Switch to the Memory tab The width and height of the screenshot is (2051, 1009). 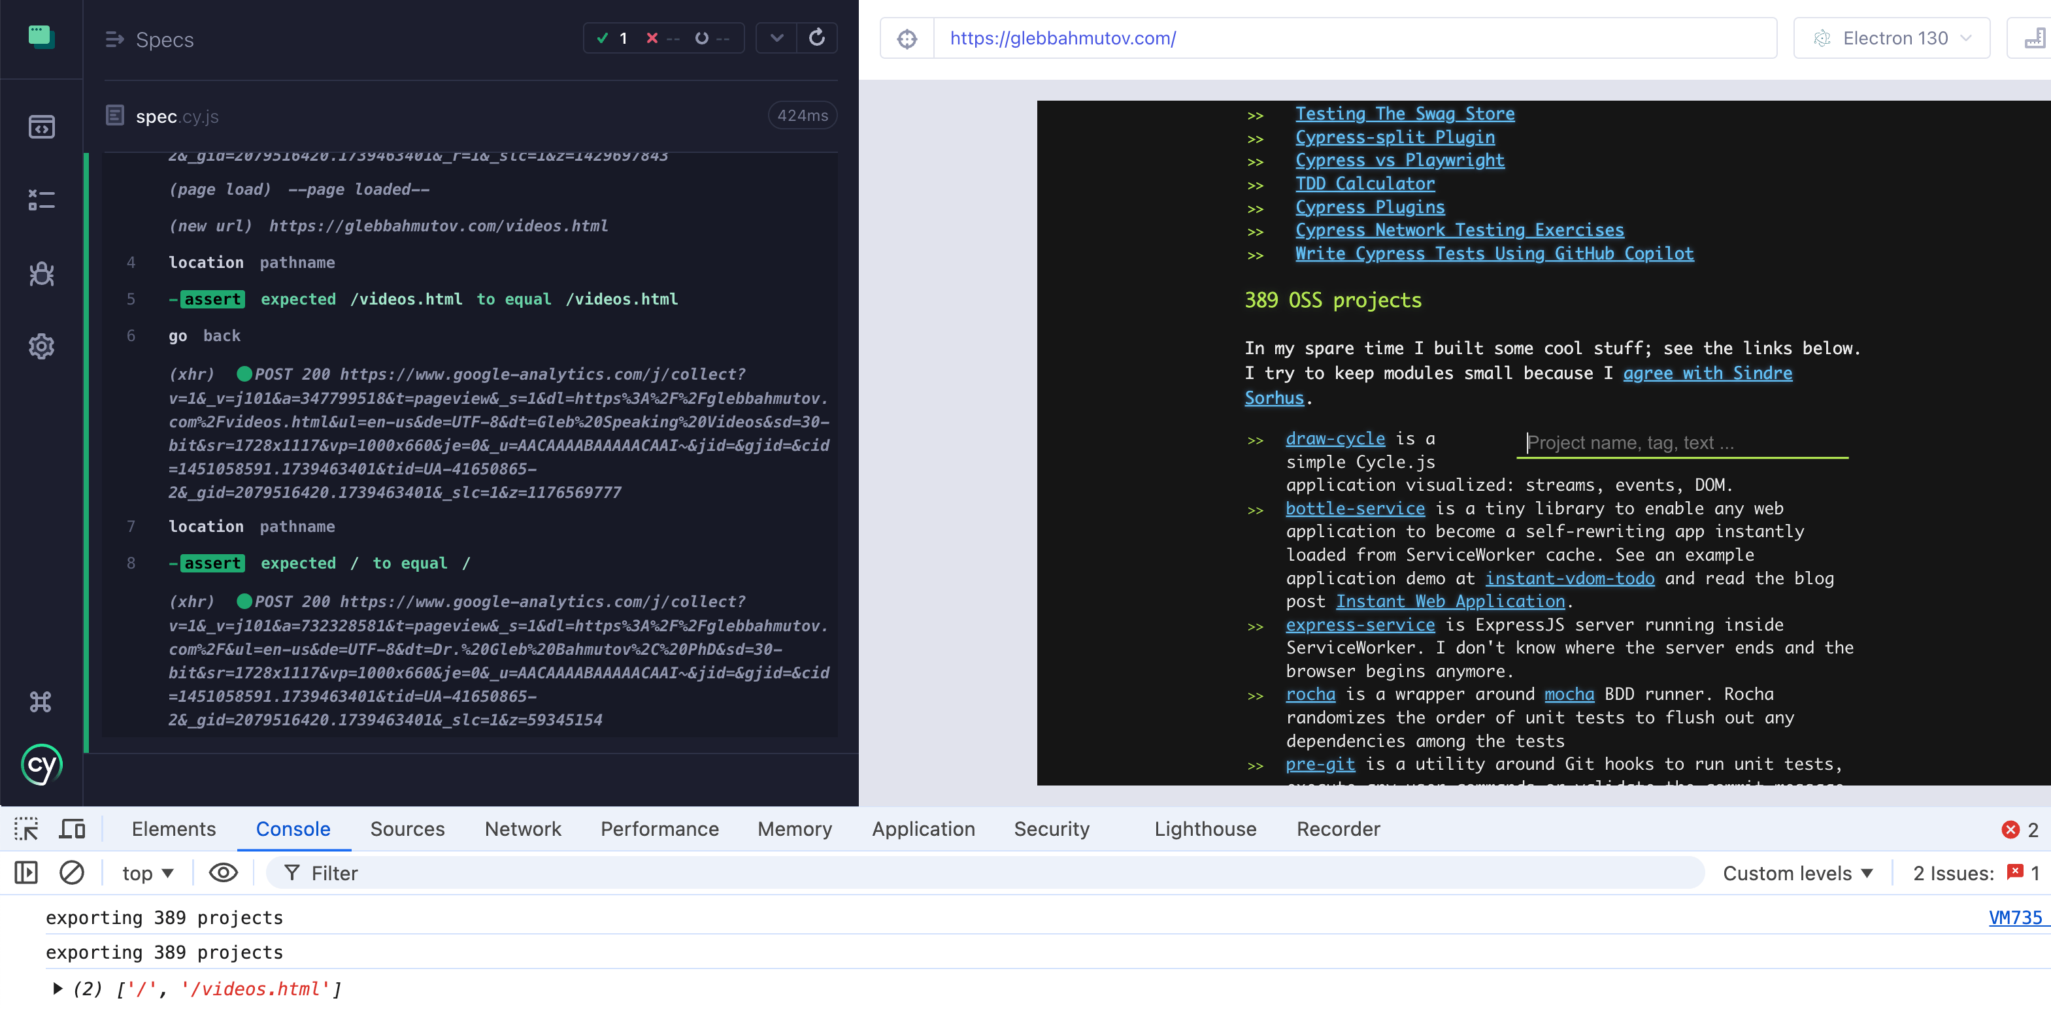point(795,829)
